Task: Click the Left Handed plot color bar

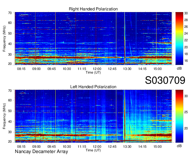Action: pos(179,116)
